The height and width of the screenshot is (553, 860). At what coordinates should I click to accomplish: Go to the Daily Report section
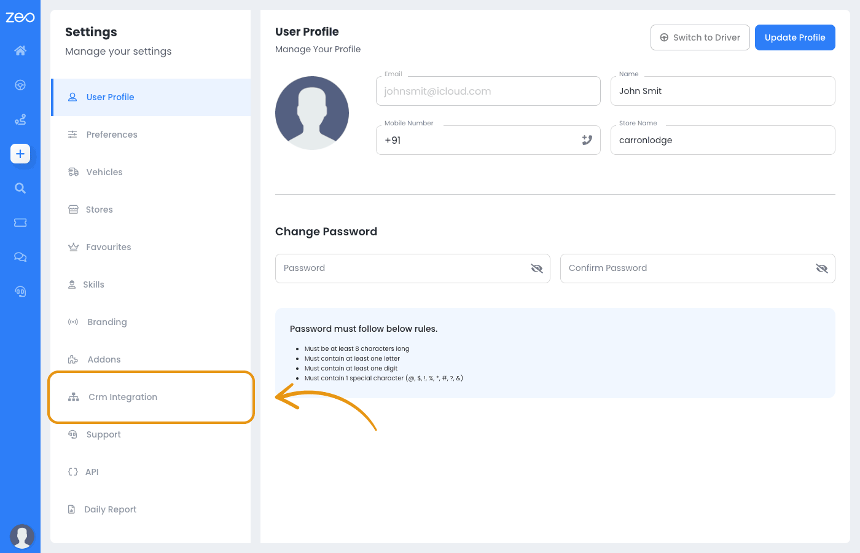point(110,509)
